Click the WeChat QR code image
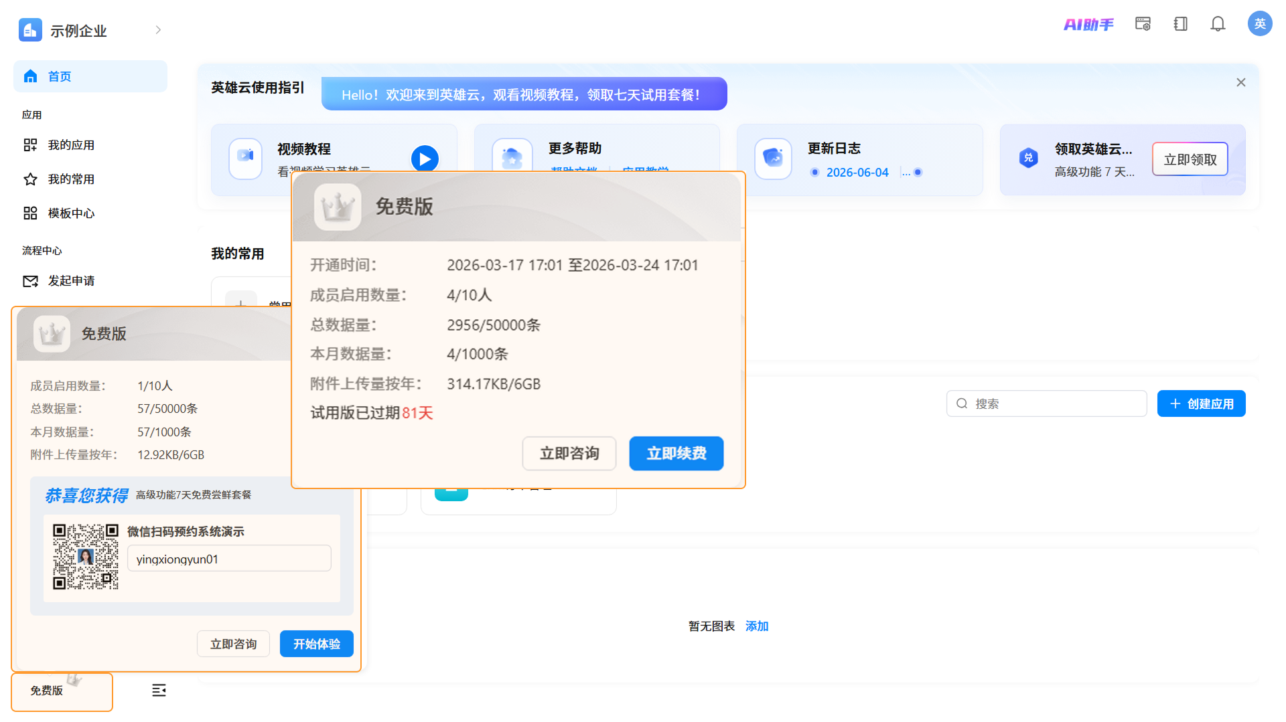This screenshot has width=1286, height=722. pyautogui.click(x=86, y=557)
